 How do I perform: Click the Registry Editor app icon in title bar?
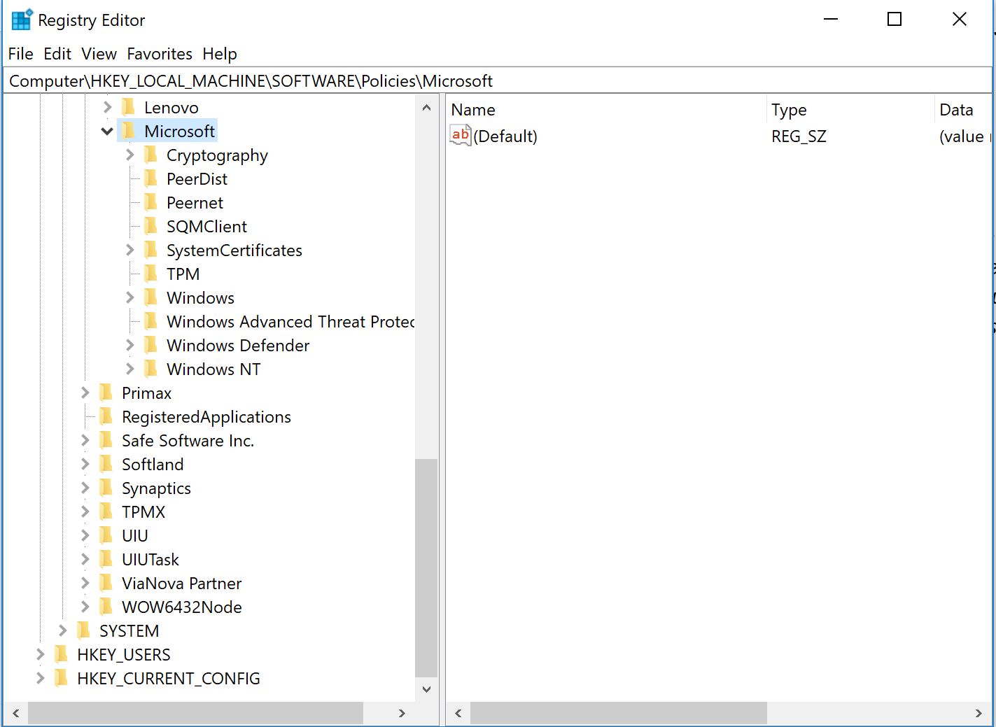(22, 20)
